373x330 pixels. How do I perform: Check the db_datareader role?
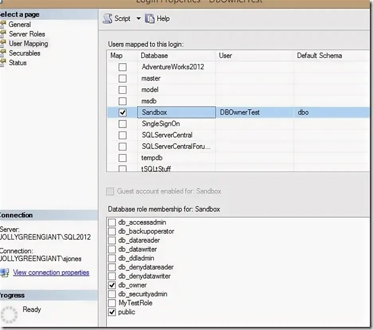click(112, 240)
